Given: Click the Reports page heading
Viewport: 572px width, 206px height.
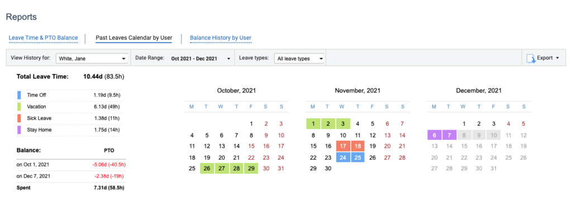Looking at the screenshot, I should (x=22, y=17).
